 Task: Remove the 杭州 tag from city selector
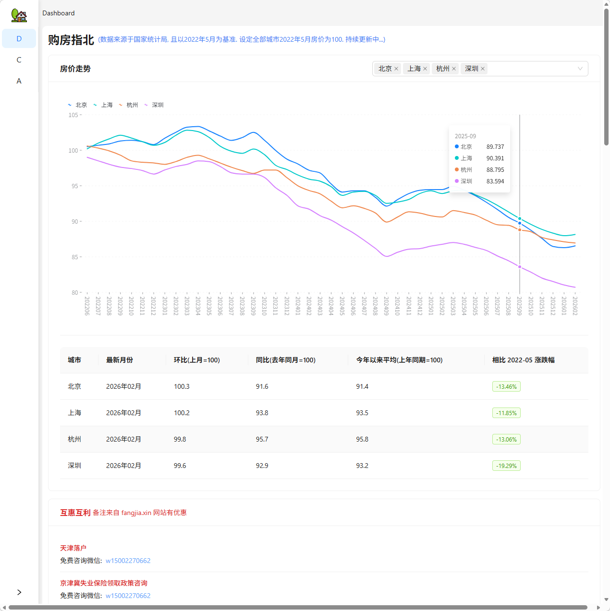[454, 69]
